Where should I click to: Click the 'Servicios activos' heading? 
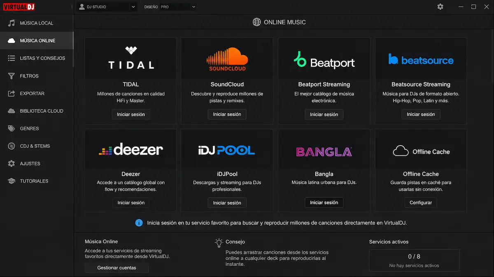point(389,242)
